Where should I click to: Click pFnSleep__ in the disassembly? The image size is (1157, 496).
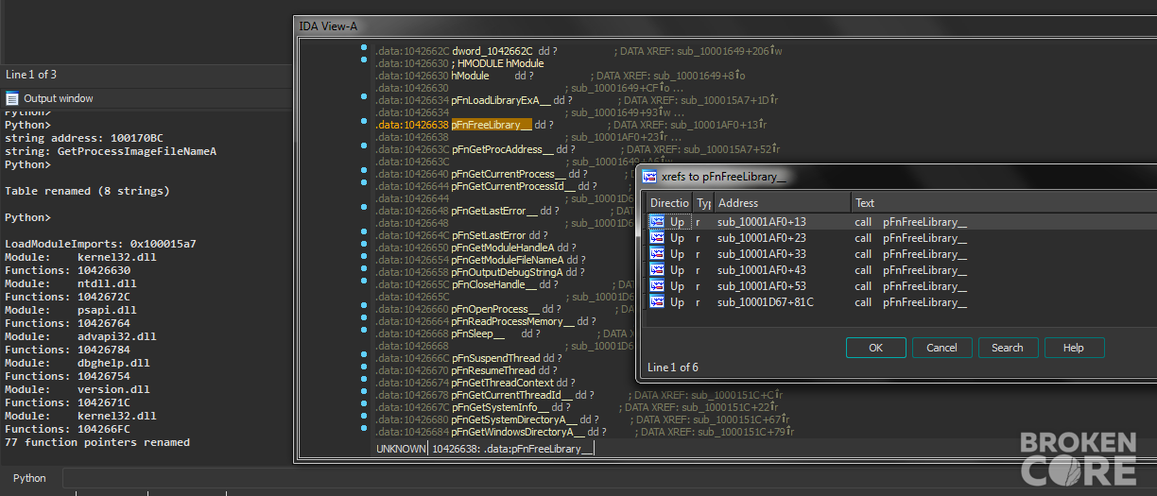[x=478, y=334]
